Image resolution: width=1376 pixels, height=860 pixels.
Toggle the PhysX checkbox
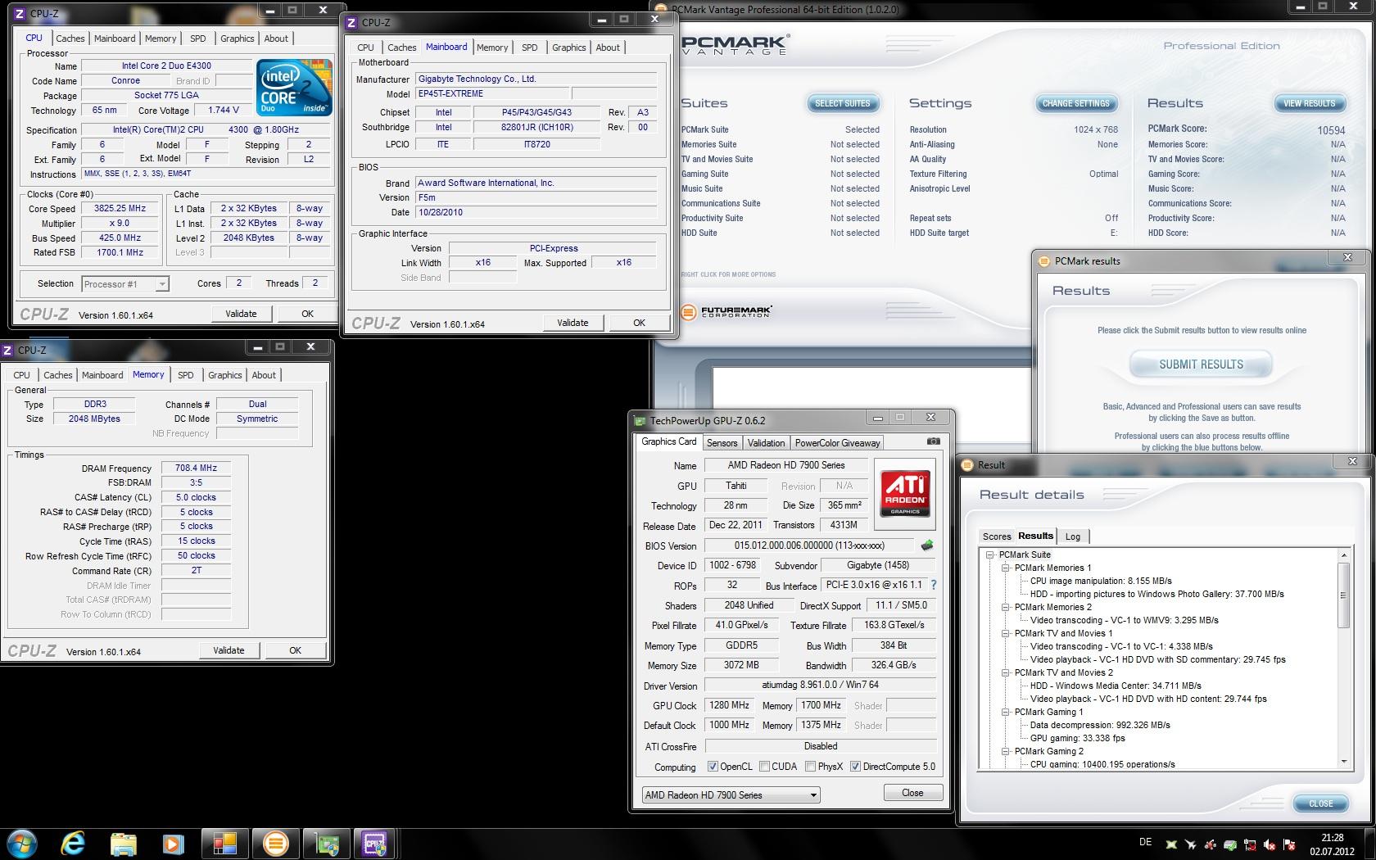(810, 767)
